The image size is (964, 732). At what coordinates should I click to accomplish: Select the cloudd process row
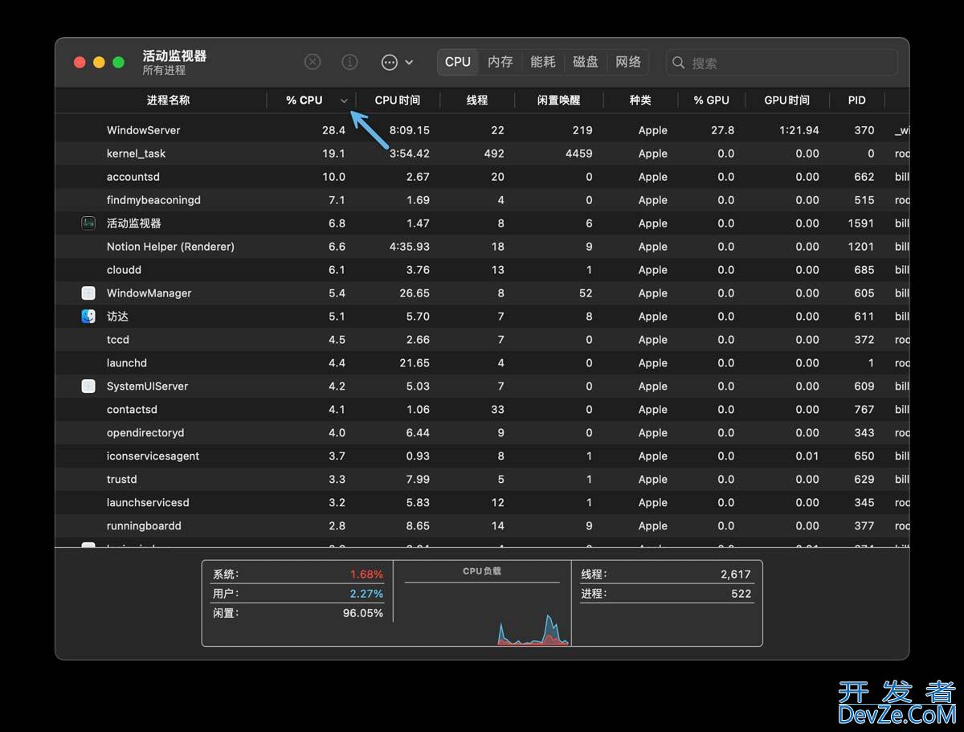pos(482,270)
